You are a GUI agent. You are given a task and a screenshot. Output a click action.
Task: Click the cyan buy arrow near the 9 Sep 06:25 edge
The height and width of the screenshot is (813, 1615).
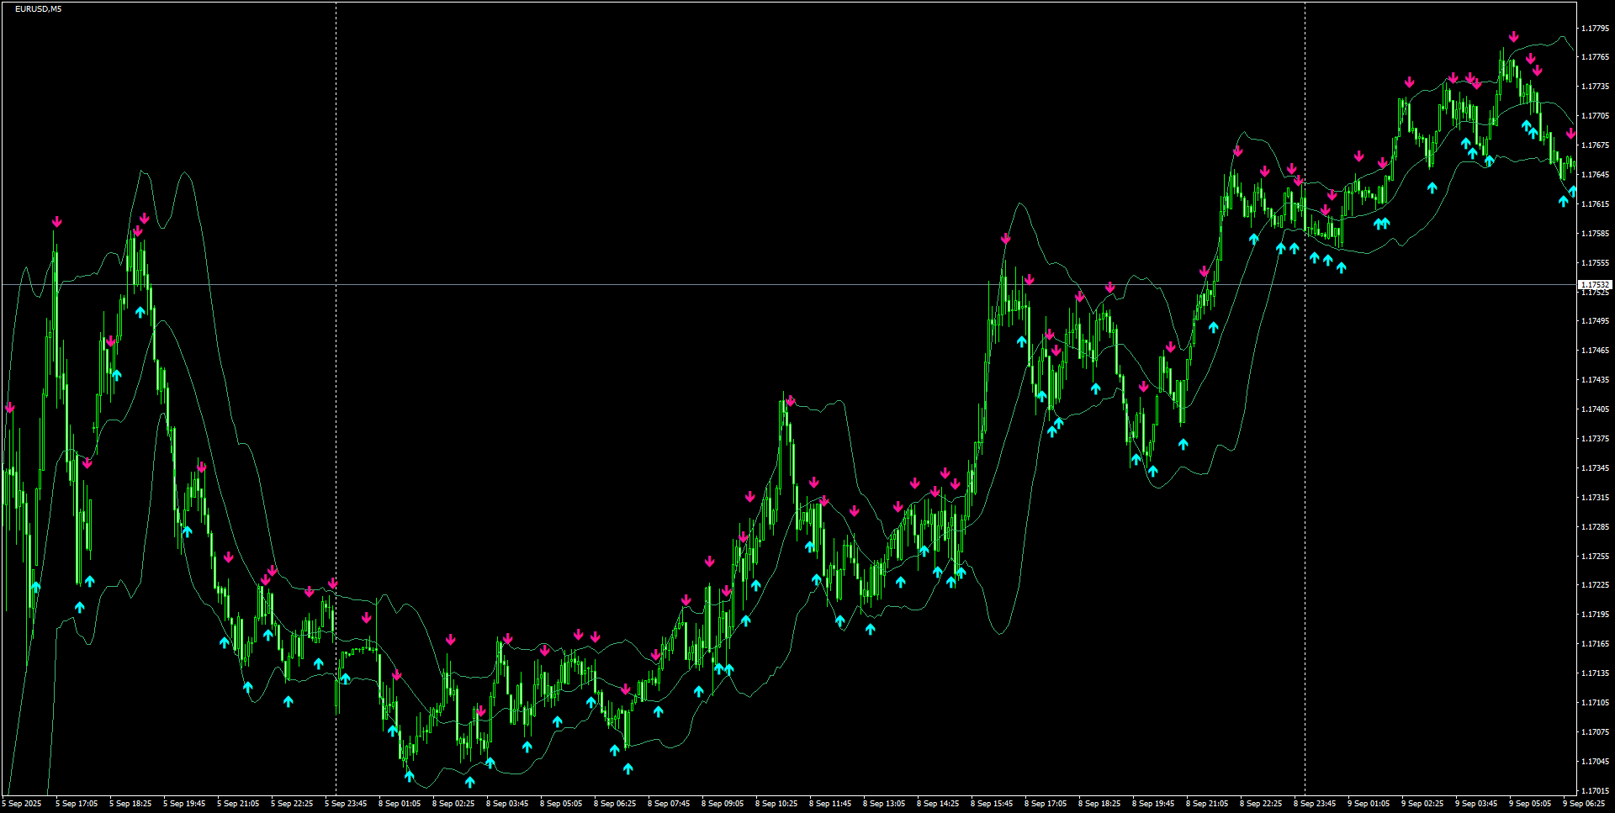(1563, 200)
